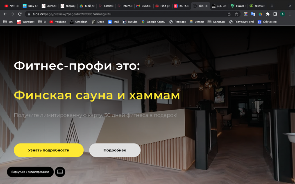Bookmark this page with the star icon
Viewport: 295px width, 184px height.
(236, 14)
